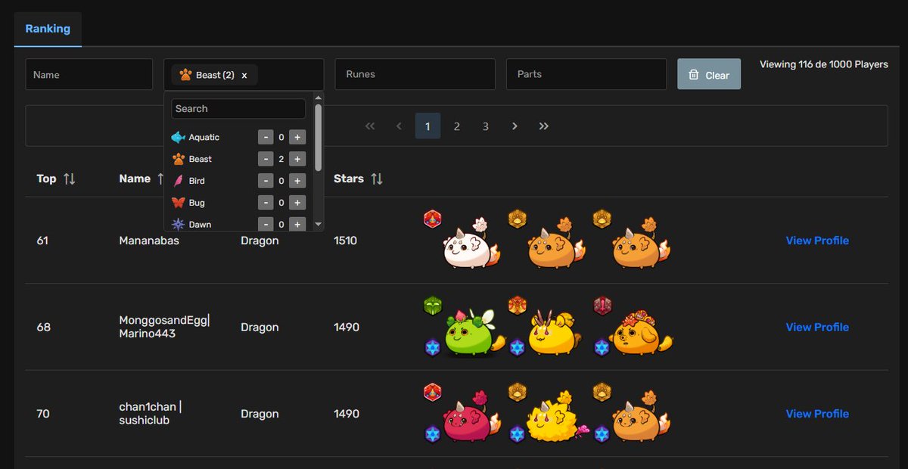This screenshot has height=469, width=908.
Task: Decrease the Bird class count
Action: coord(266,181)
